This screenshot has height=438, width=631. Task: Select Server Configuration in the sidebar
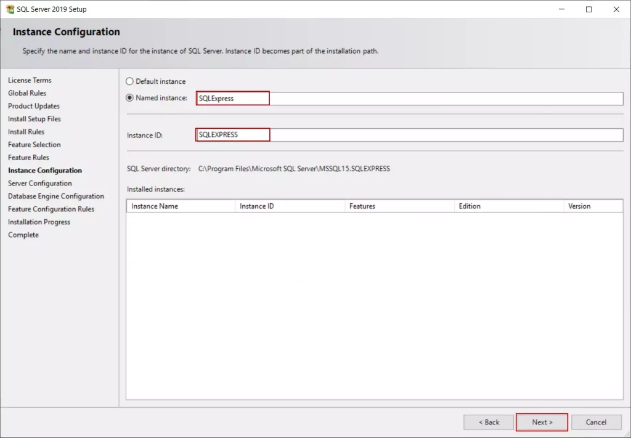[x=40, y=184]
